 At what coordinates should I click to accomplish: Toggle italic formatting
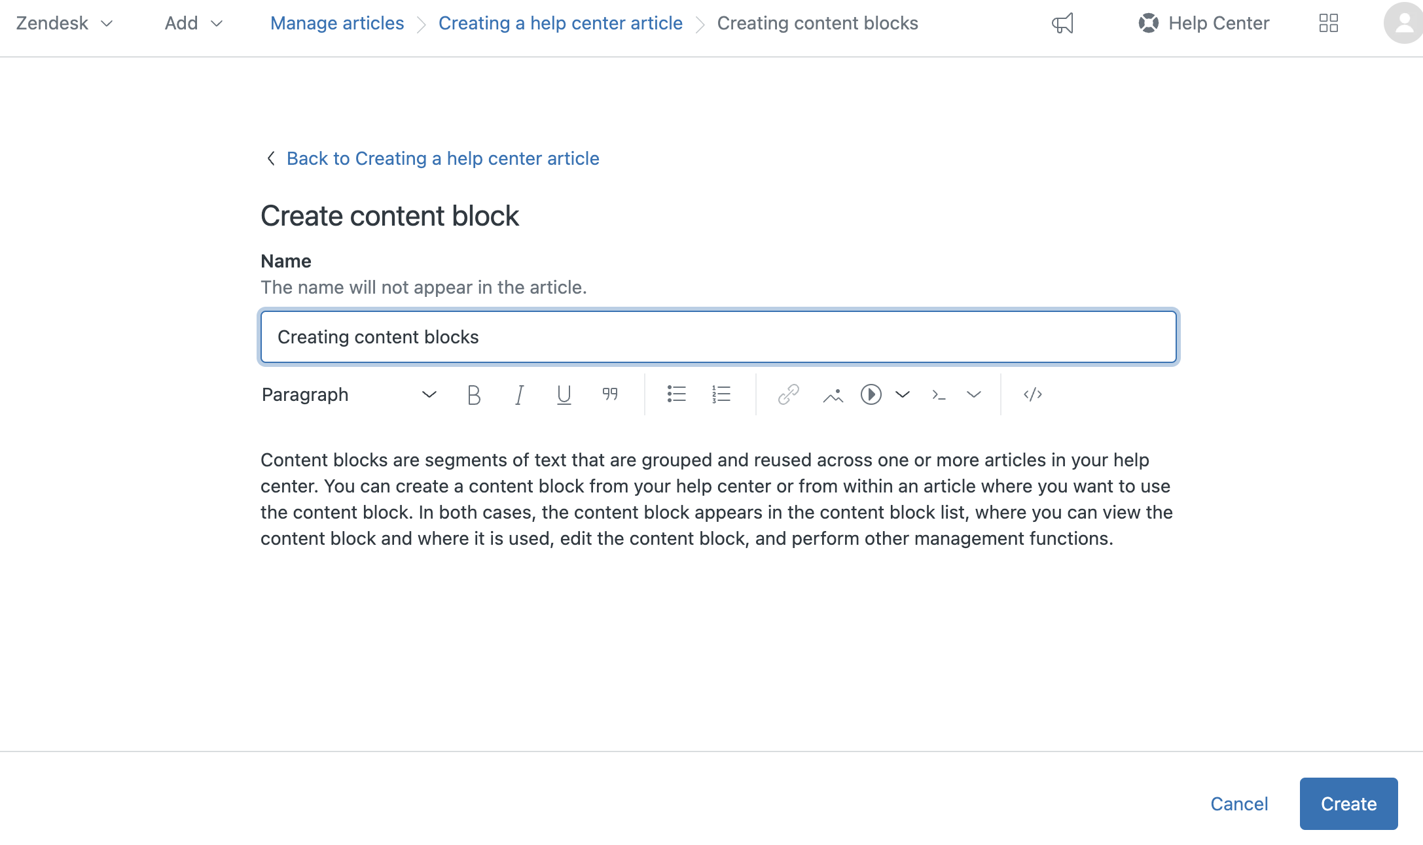(x=518, y=394)
